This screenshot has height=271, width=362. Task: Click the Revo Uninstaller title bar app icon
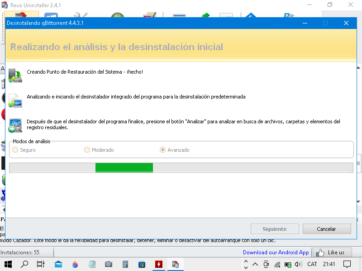tap(5, 5)
